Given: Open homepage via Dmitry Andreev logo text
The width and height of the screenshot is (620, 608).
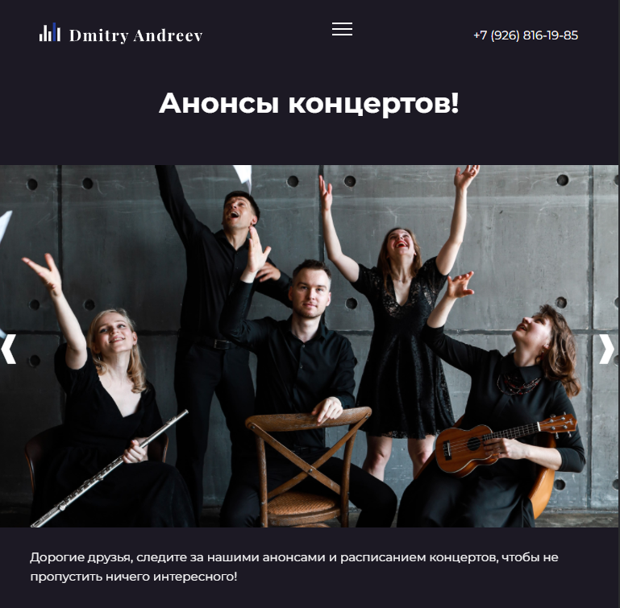Looking at the screenshot, I should (135, 35).
